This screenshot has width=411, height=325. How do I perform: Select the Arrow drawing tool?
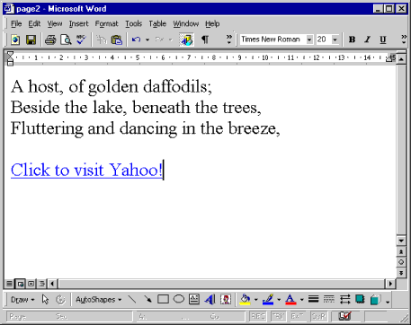pyautogui.click(x=147, y=299)
